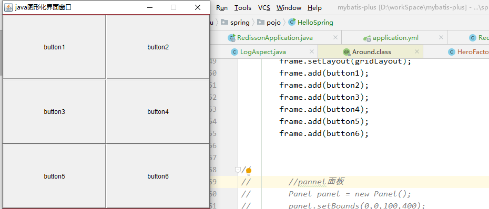This screenshot has width=489, height=209.
Task: Switch to the RedissonApplication.java tab
Action: coord(275,38)
